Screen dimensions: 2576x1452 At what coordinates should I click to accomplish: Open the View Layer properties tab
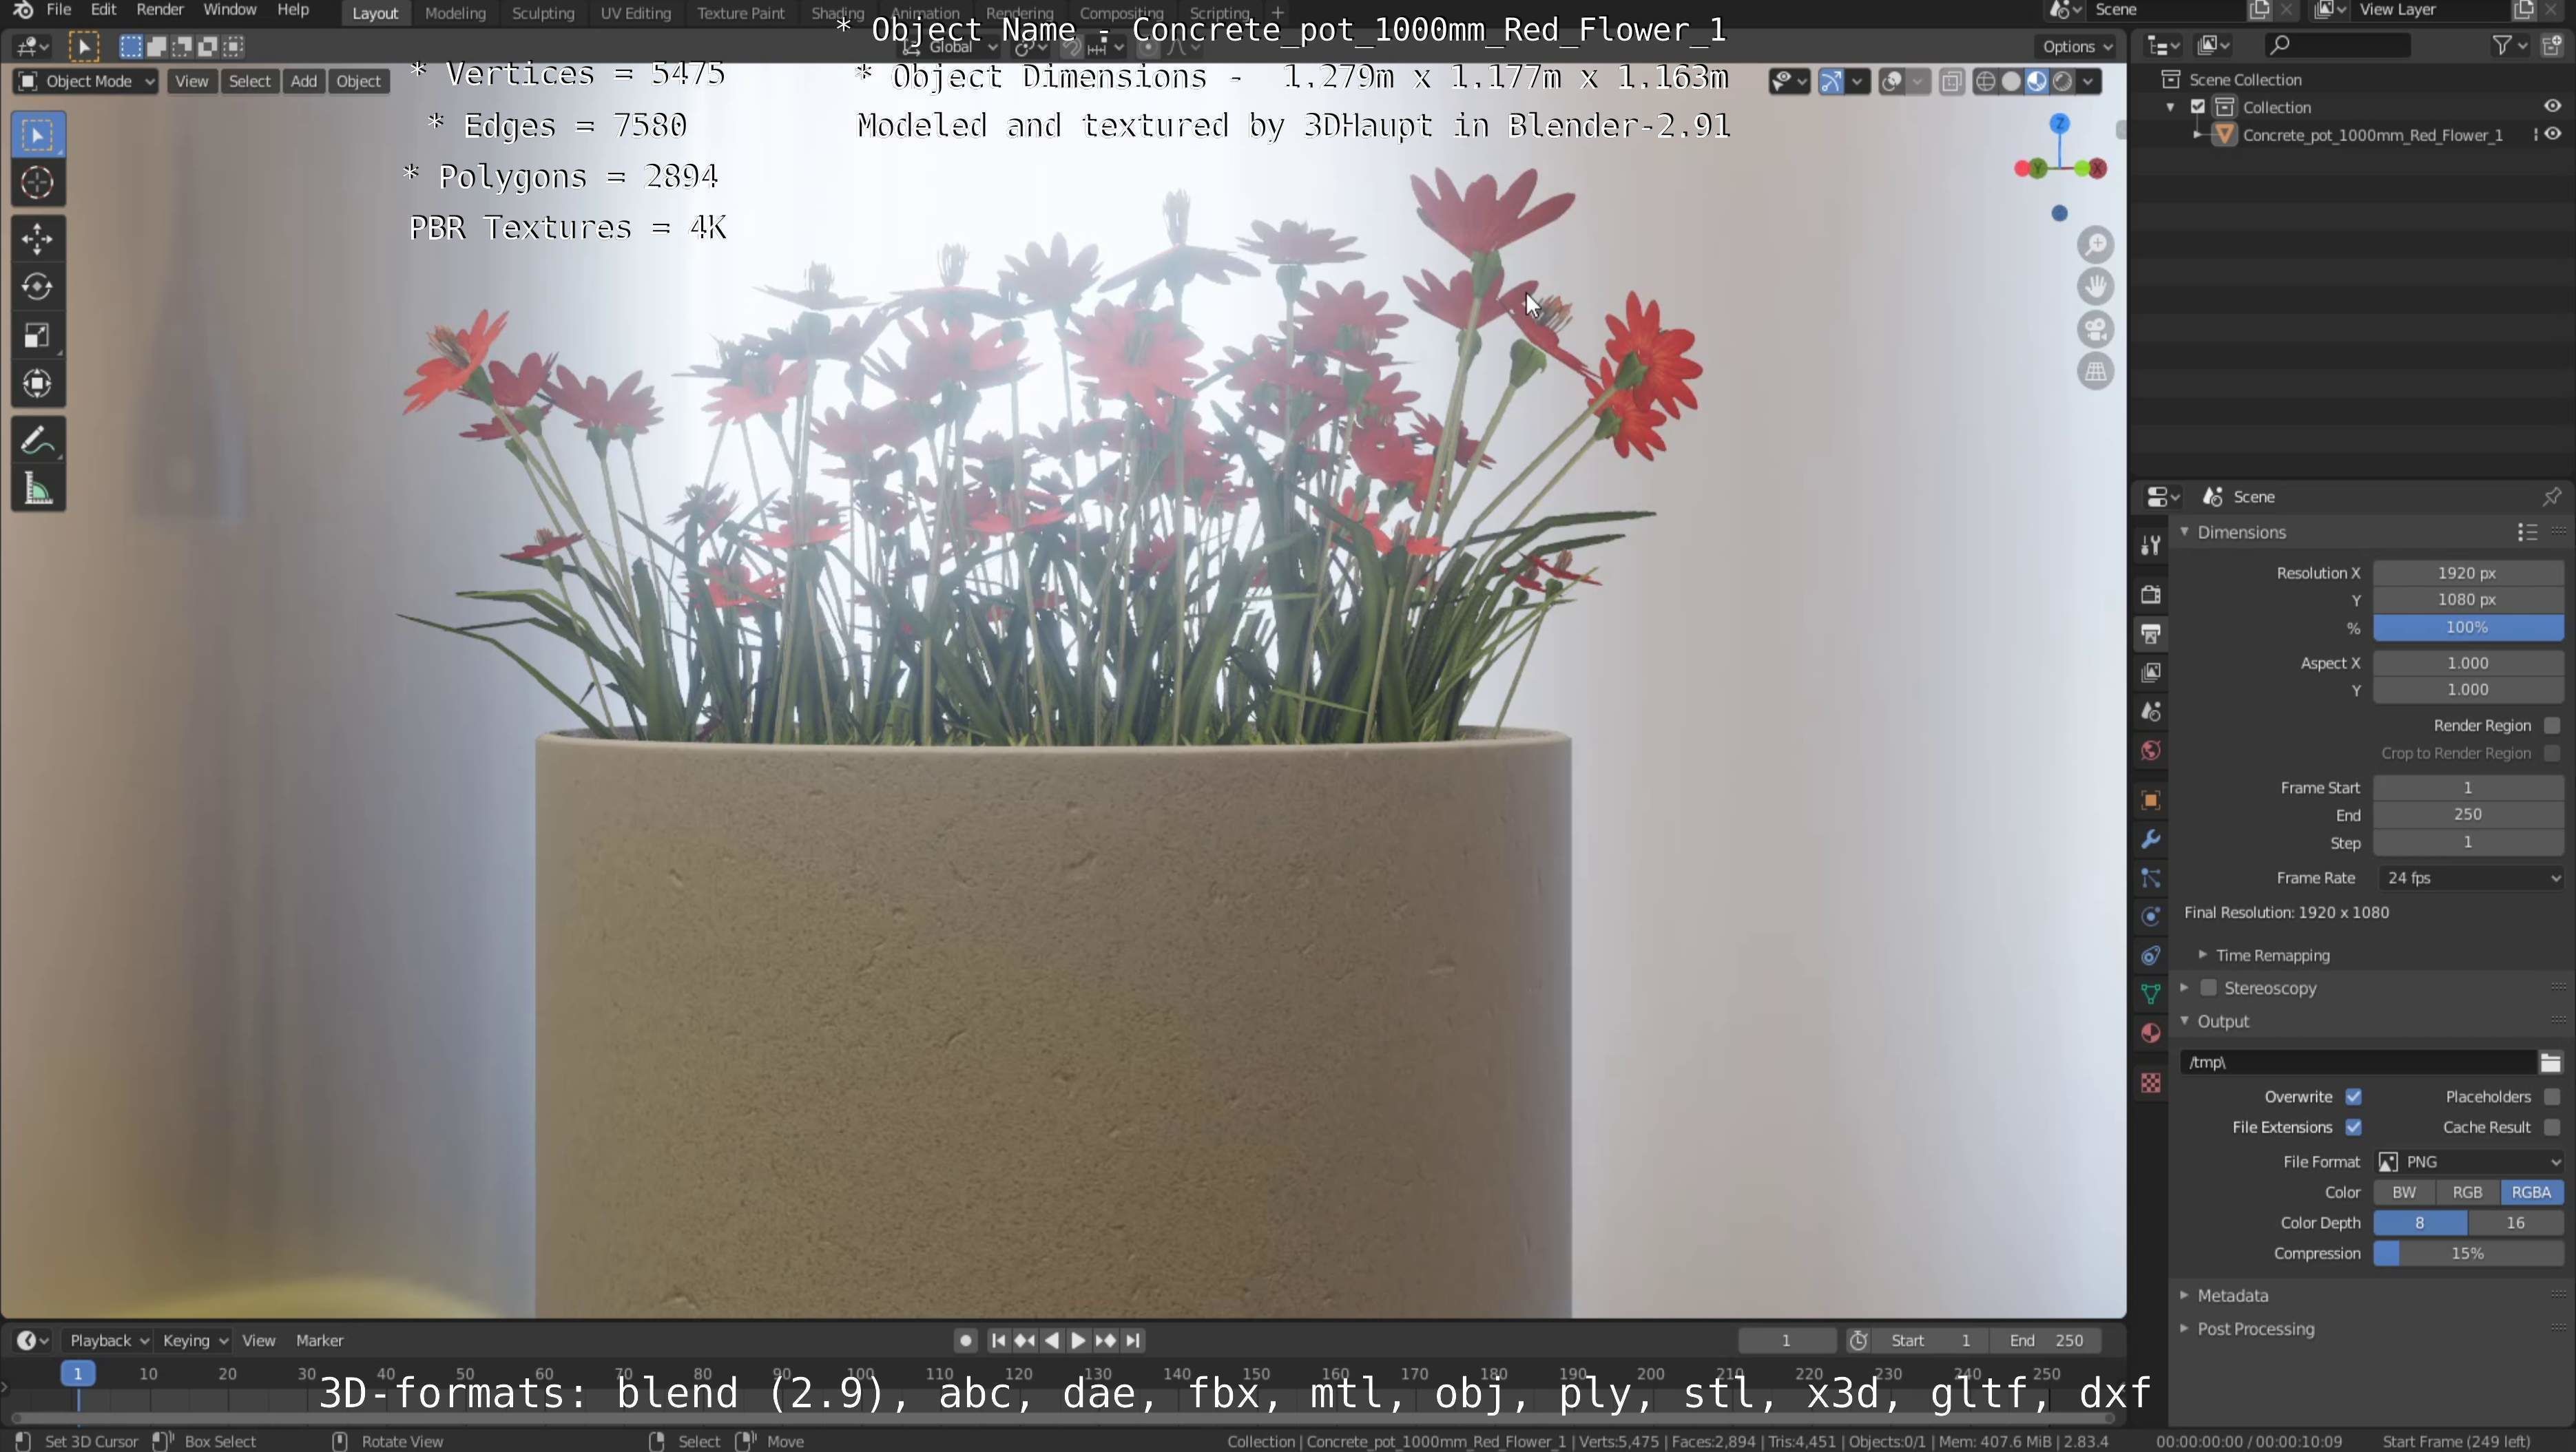[2151, 673]
